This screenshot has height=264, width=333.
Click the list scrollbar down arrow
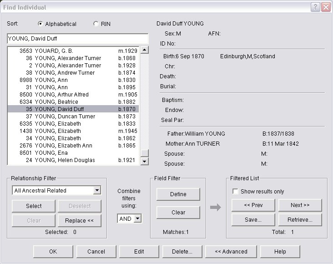coord(145,161)
